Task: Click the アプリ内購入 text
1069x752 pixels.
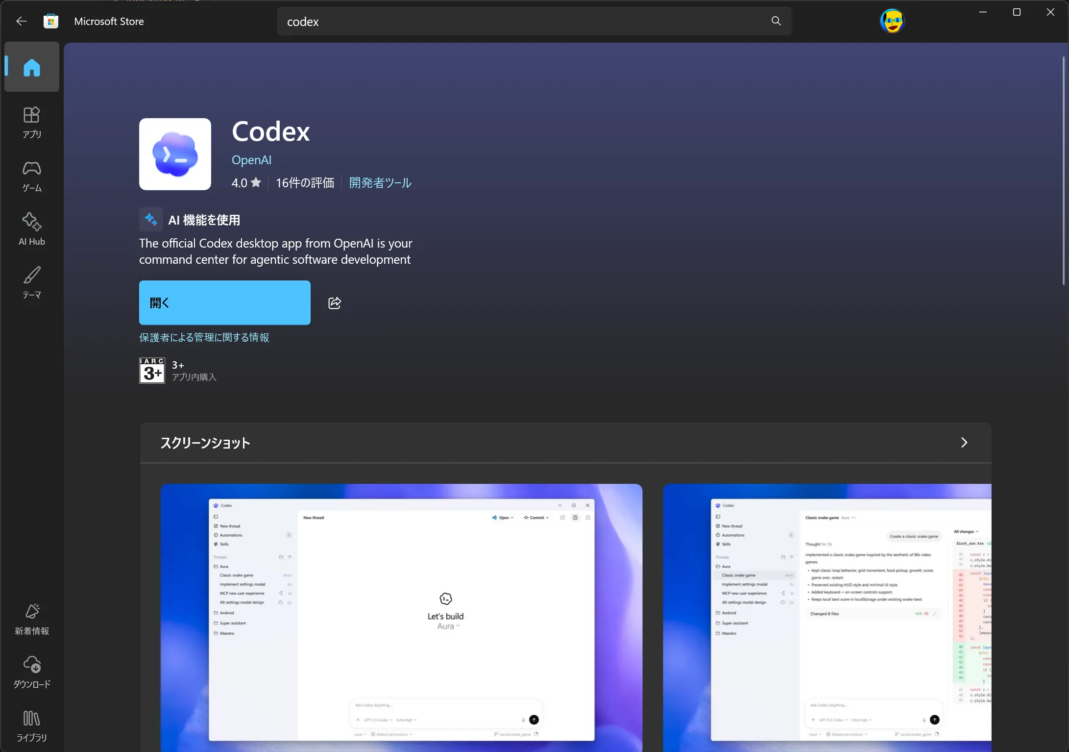Action: point(194,377)
